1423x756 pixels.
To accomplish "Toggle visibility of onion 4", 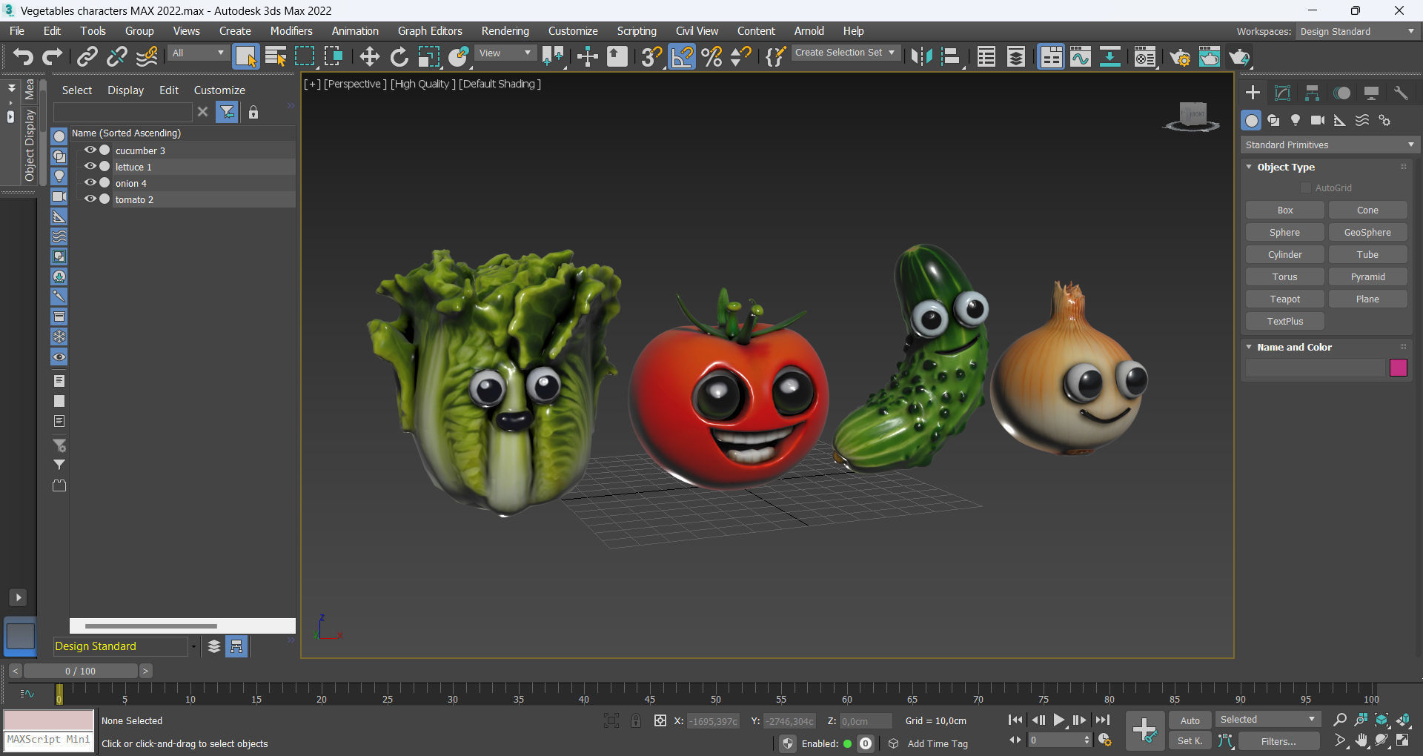I will [90, 182].
